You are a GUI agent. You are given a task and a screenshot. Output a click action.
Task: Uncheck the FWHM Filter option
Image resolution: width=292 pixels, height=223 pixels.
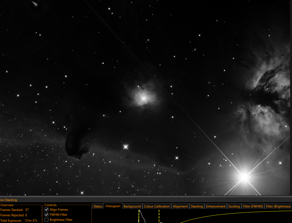click(x=46, y=215)
